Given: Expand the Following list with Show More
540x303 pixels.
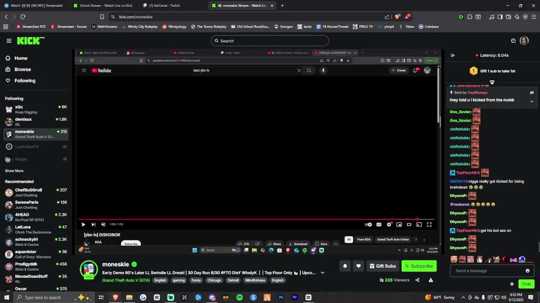Looking at the screenshot, I should tap(14, 171).
